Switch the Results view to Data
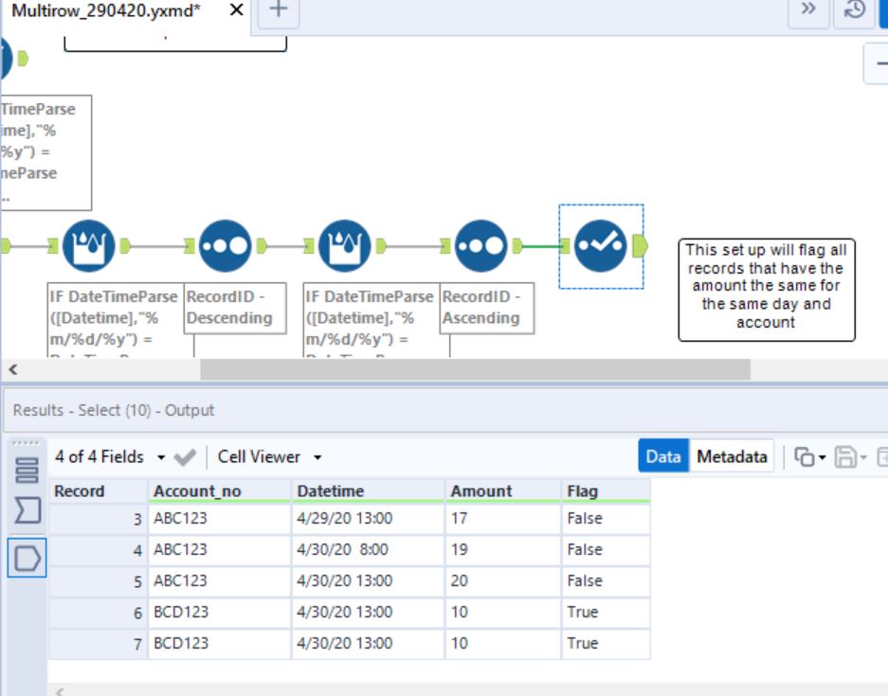Viewport: 888px width, 696px height. click(662, 456)
